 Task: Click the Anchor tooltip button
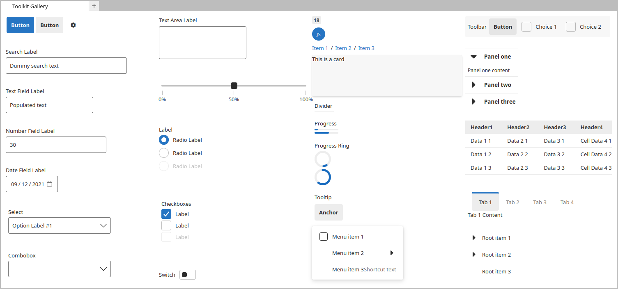[329, 212]
